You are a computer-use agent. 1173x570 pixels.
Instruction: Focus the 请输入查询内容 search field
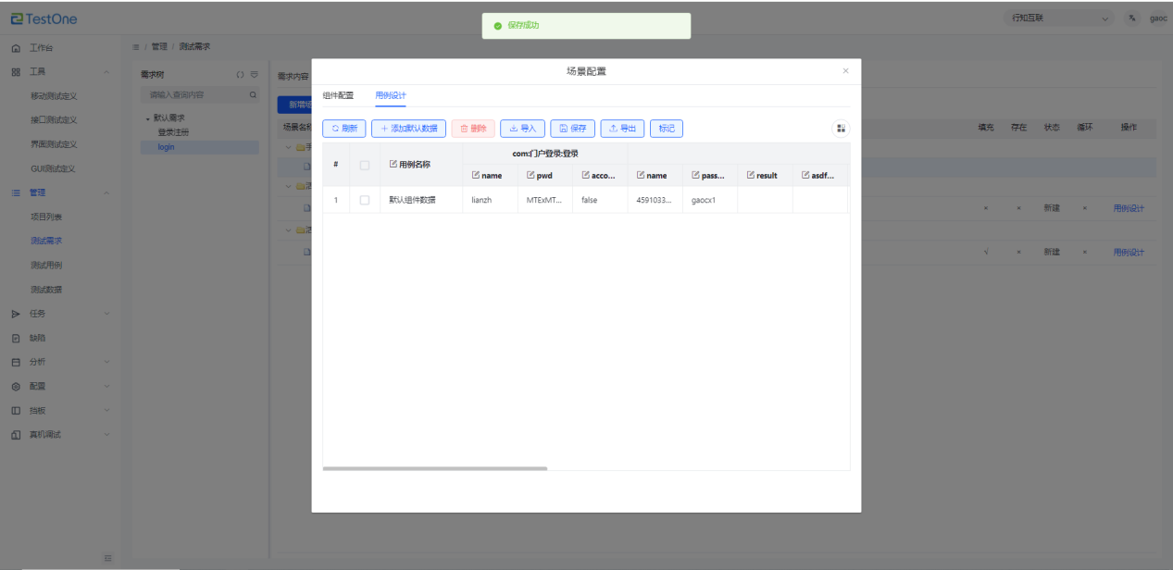199,94
